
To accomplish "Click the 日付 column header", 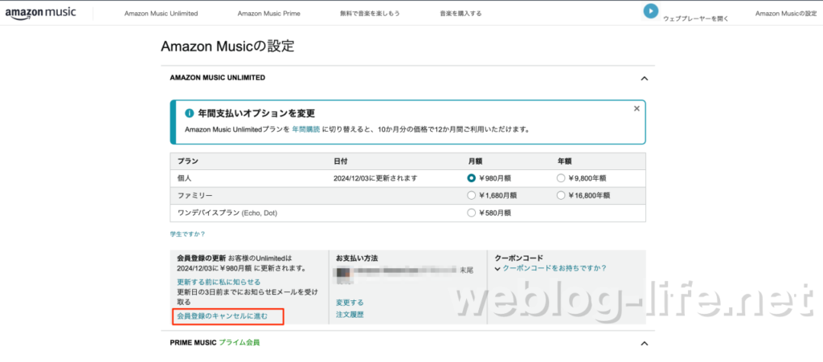I will [341, 161].
